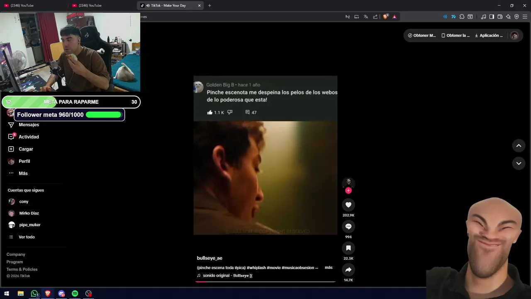Click the Brave Shields lion icon
The width and height of the screenshot is (531, 299).
pyautogui.click(x=385, y=17)
